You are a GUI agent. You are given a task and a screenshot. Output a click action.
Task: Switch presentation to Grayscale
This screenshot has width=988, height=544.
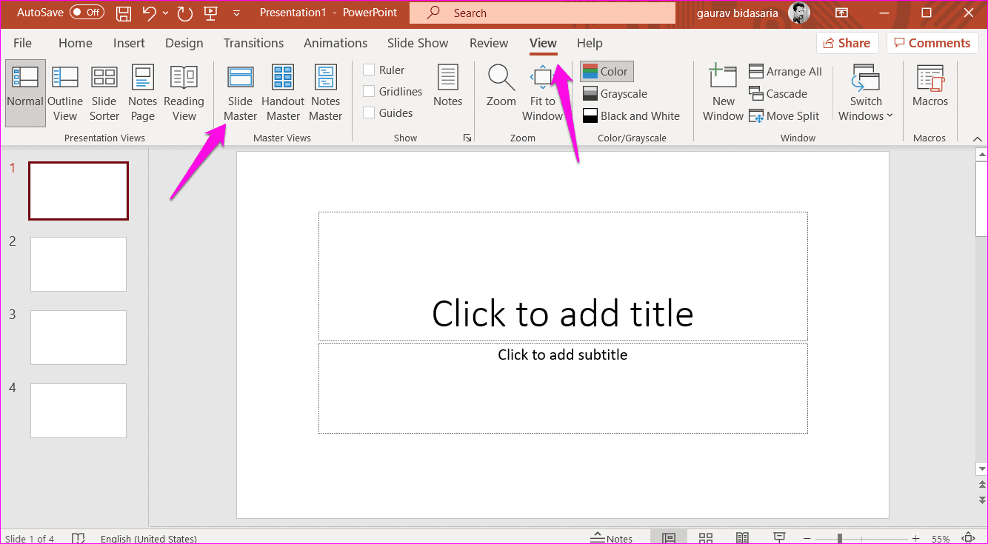click(x=615, y=93)
